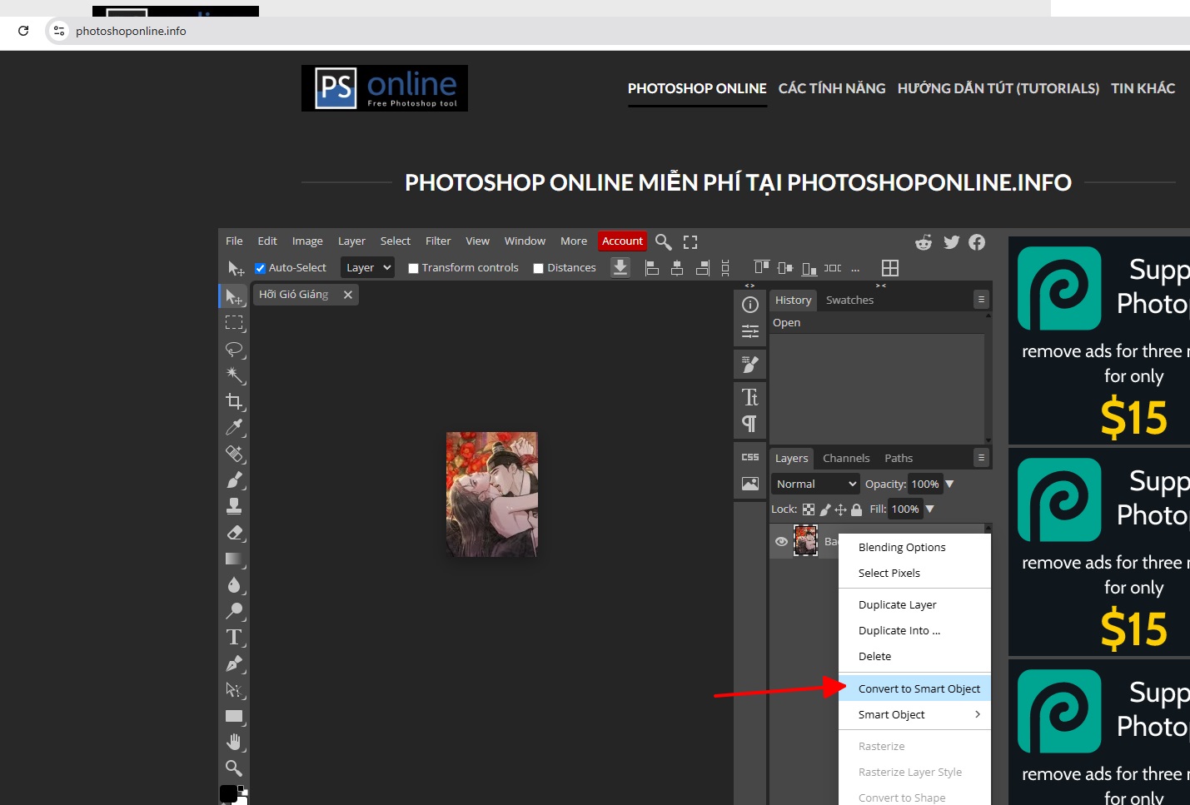
Task: Hide the layer using eye icon
Action: [x=781, y=541]
